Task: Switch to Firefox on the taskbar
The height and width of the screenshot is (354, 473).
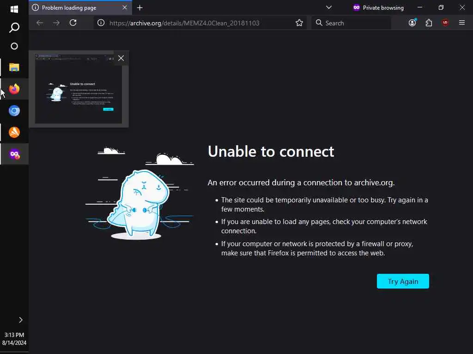Action: [x=14, y=89]
